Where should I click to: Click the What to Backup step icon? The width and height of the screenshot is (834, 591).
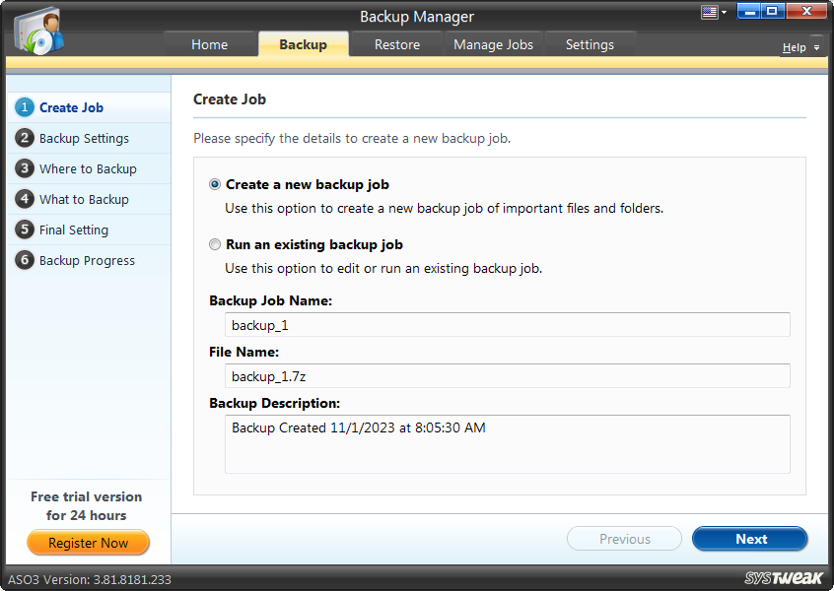tap(25, 199)
